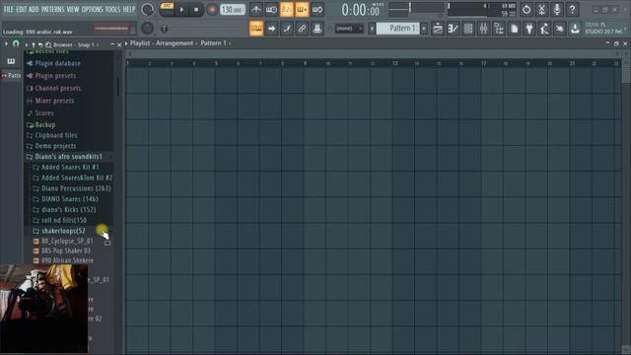The width and height of the screenshot is (631, 355).
Task: Toggle the metronome
Action: (x=256, y=10)
